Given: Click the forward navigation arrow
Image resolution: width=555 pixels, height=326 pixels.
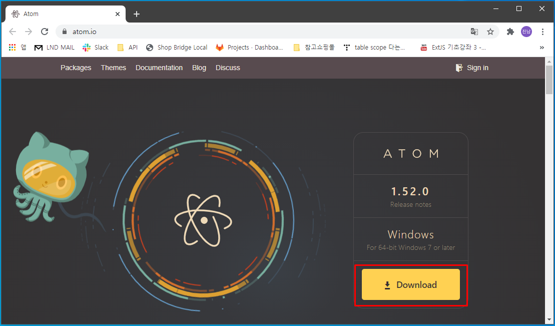Looking at the screenshot, I should (29, 32).
